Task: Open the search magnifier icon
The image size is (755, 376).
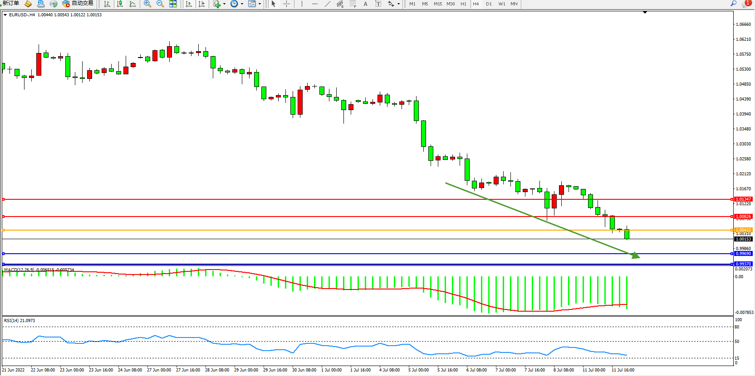Action: point(733,4)
